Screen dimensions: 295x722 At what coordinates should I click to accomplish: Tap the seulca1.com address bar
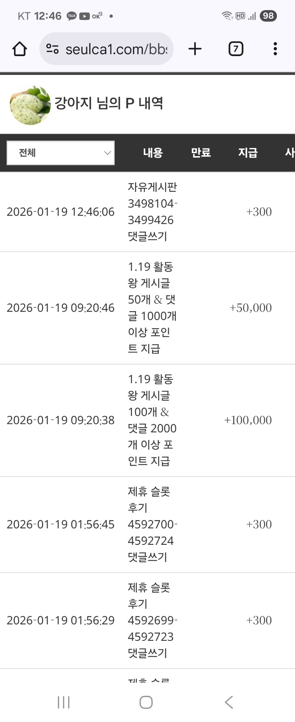pyautogui.click(x=116, y=49)
